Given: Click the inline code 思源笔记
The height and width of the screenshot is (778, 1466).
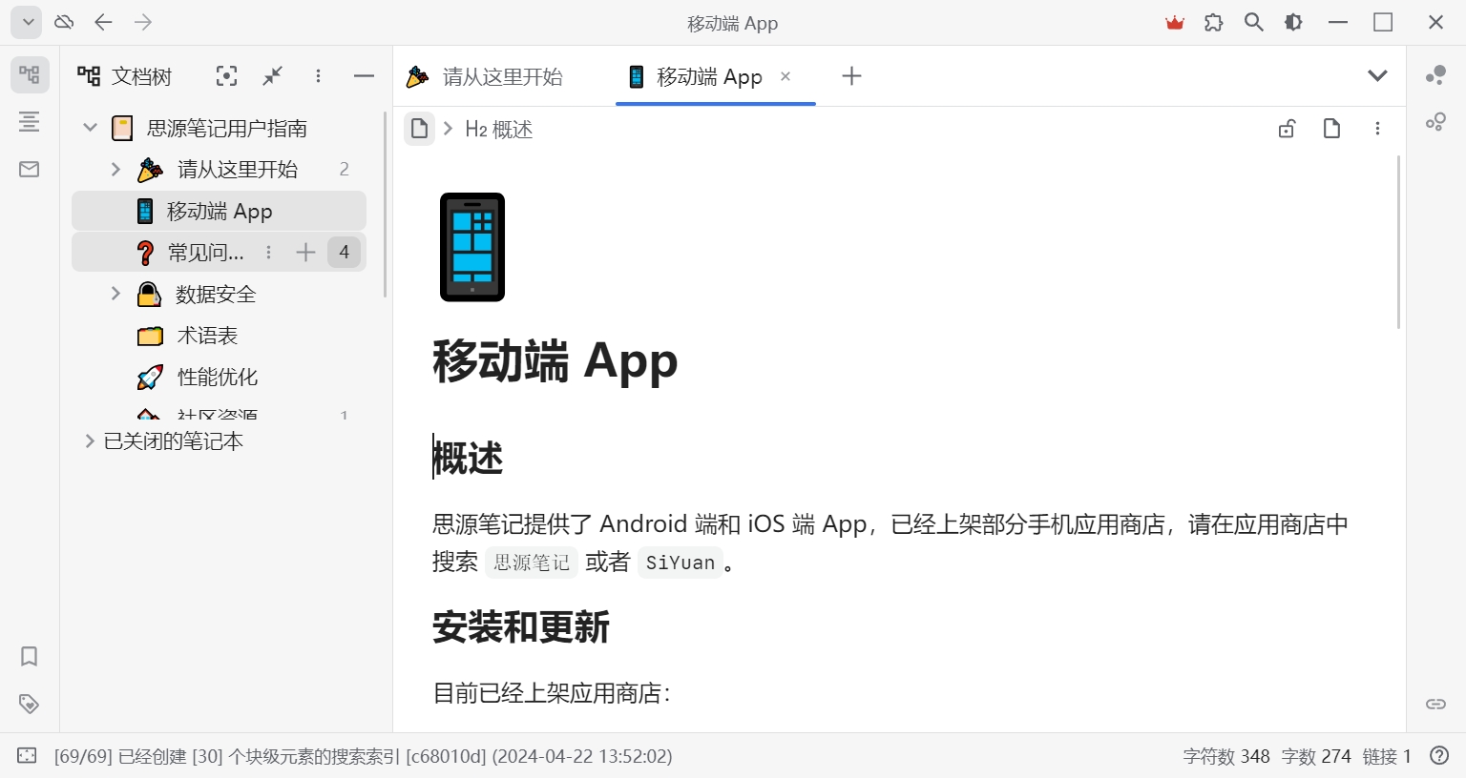Looking at the screenshot, I should point(532,563).
